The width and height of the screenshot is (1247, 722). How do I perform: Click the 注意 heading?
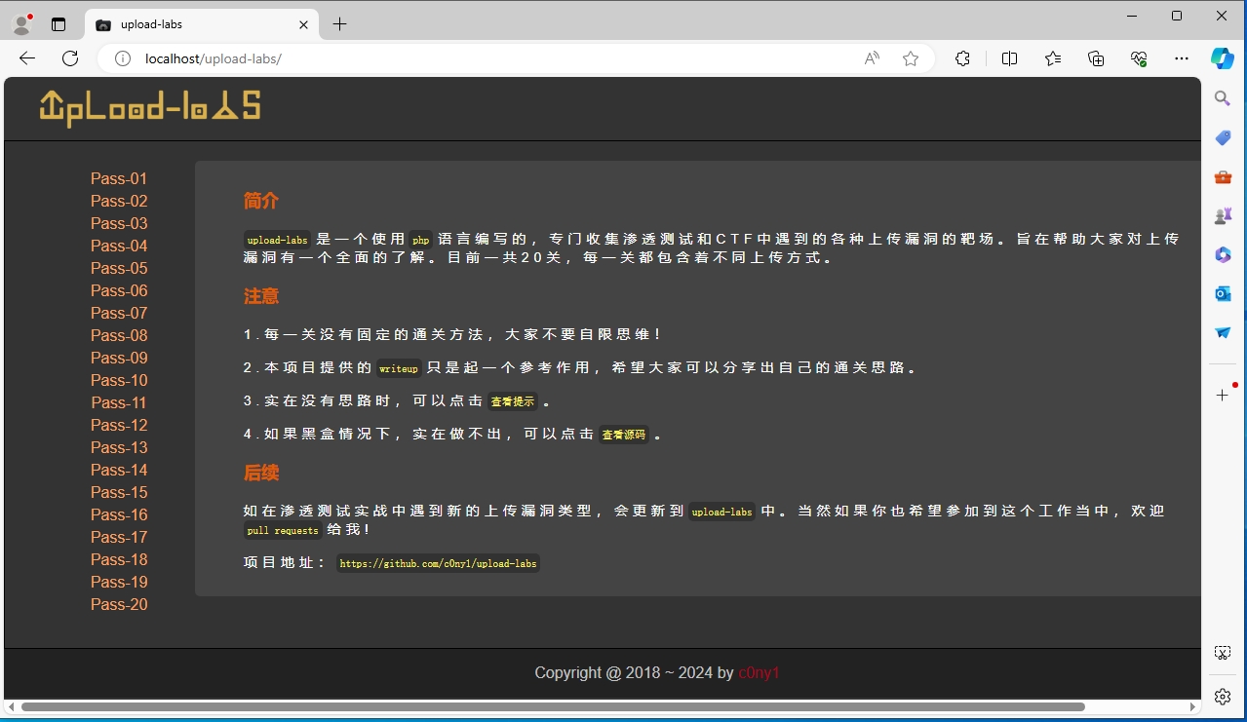(261, 296)
